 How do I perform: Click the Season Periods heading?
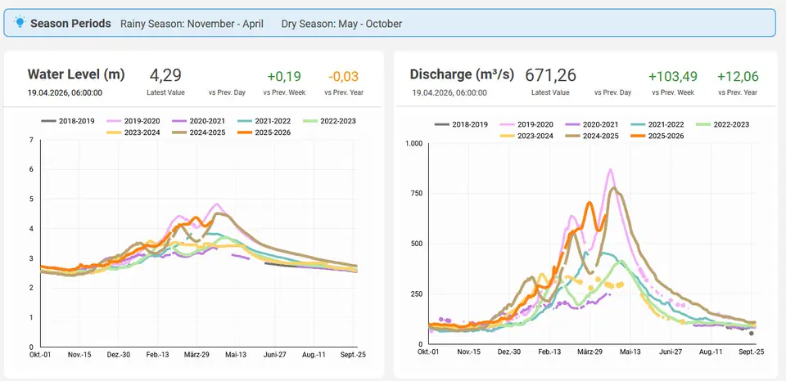click(x=70, y=23)
